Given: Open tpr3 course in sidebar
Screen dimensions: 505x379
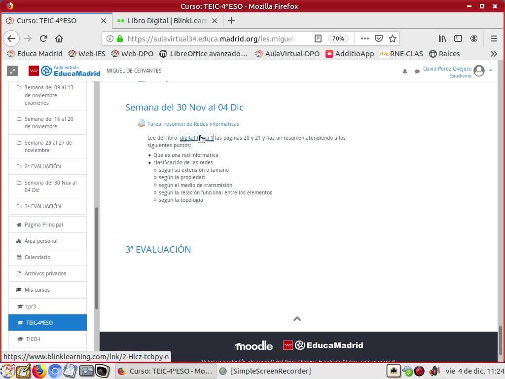Looking at the screenshot, I should click(x=48, y=306).
